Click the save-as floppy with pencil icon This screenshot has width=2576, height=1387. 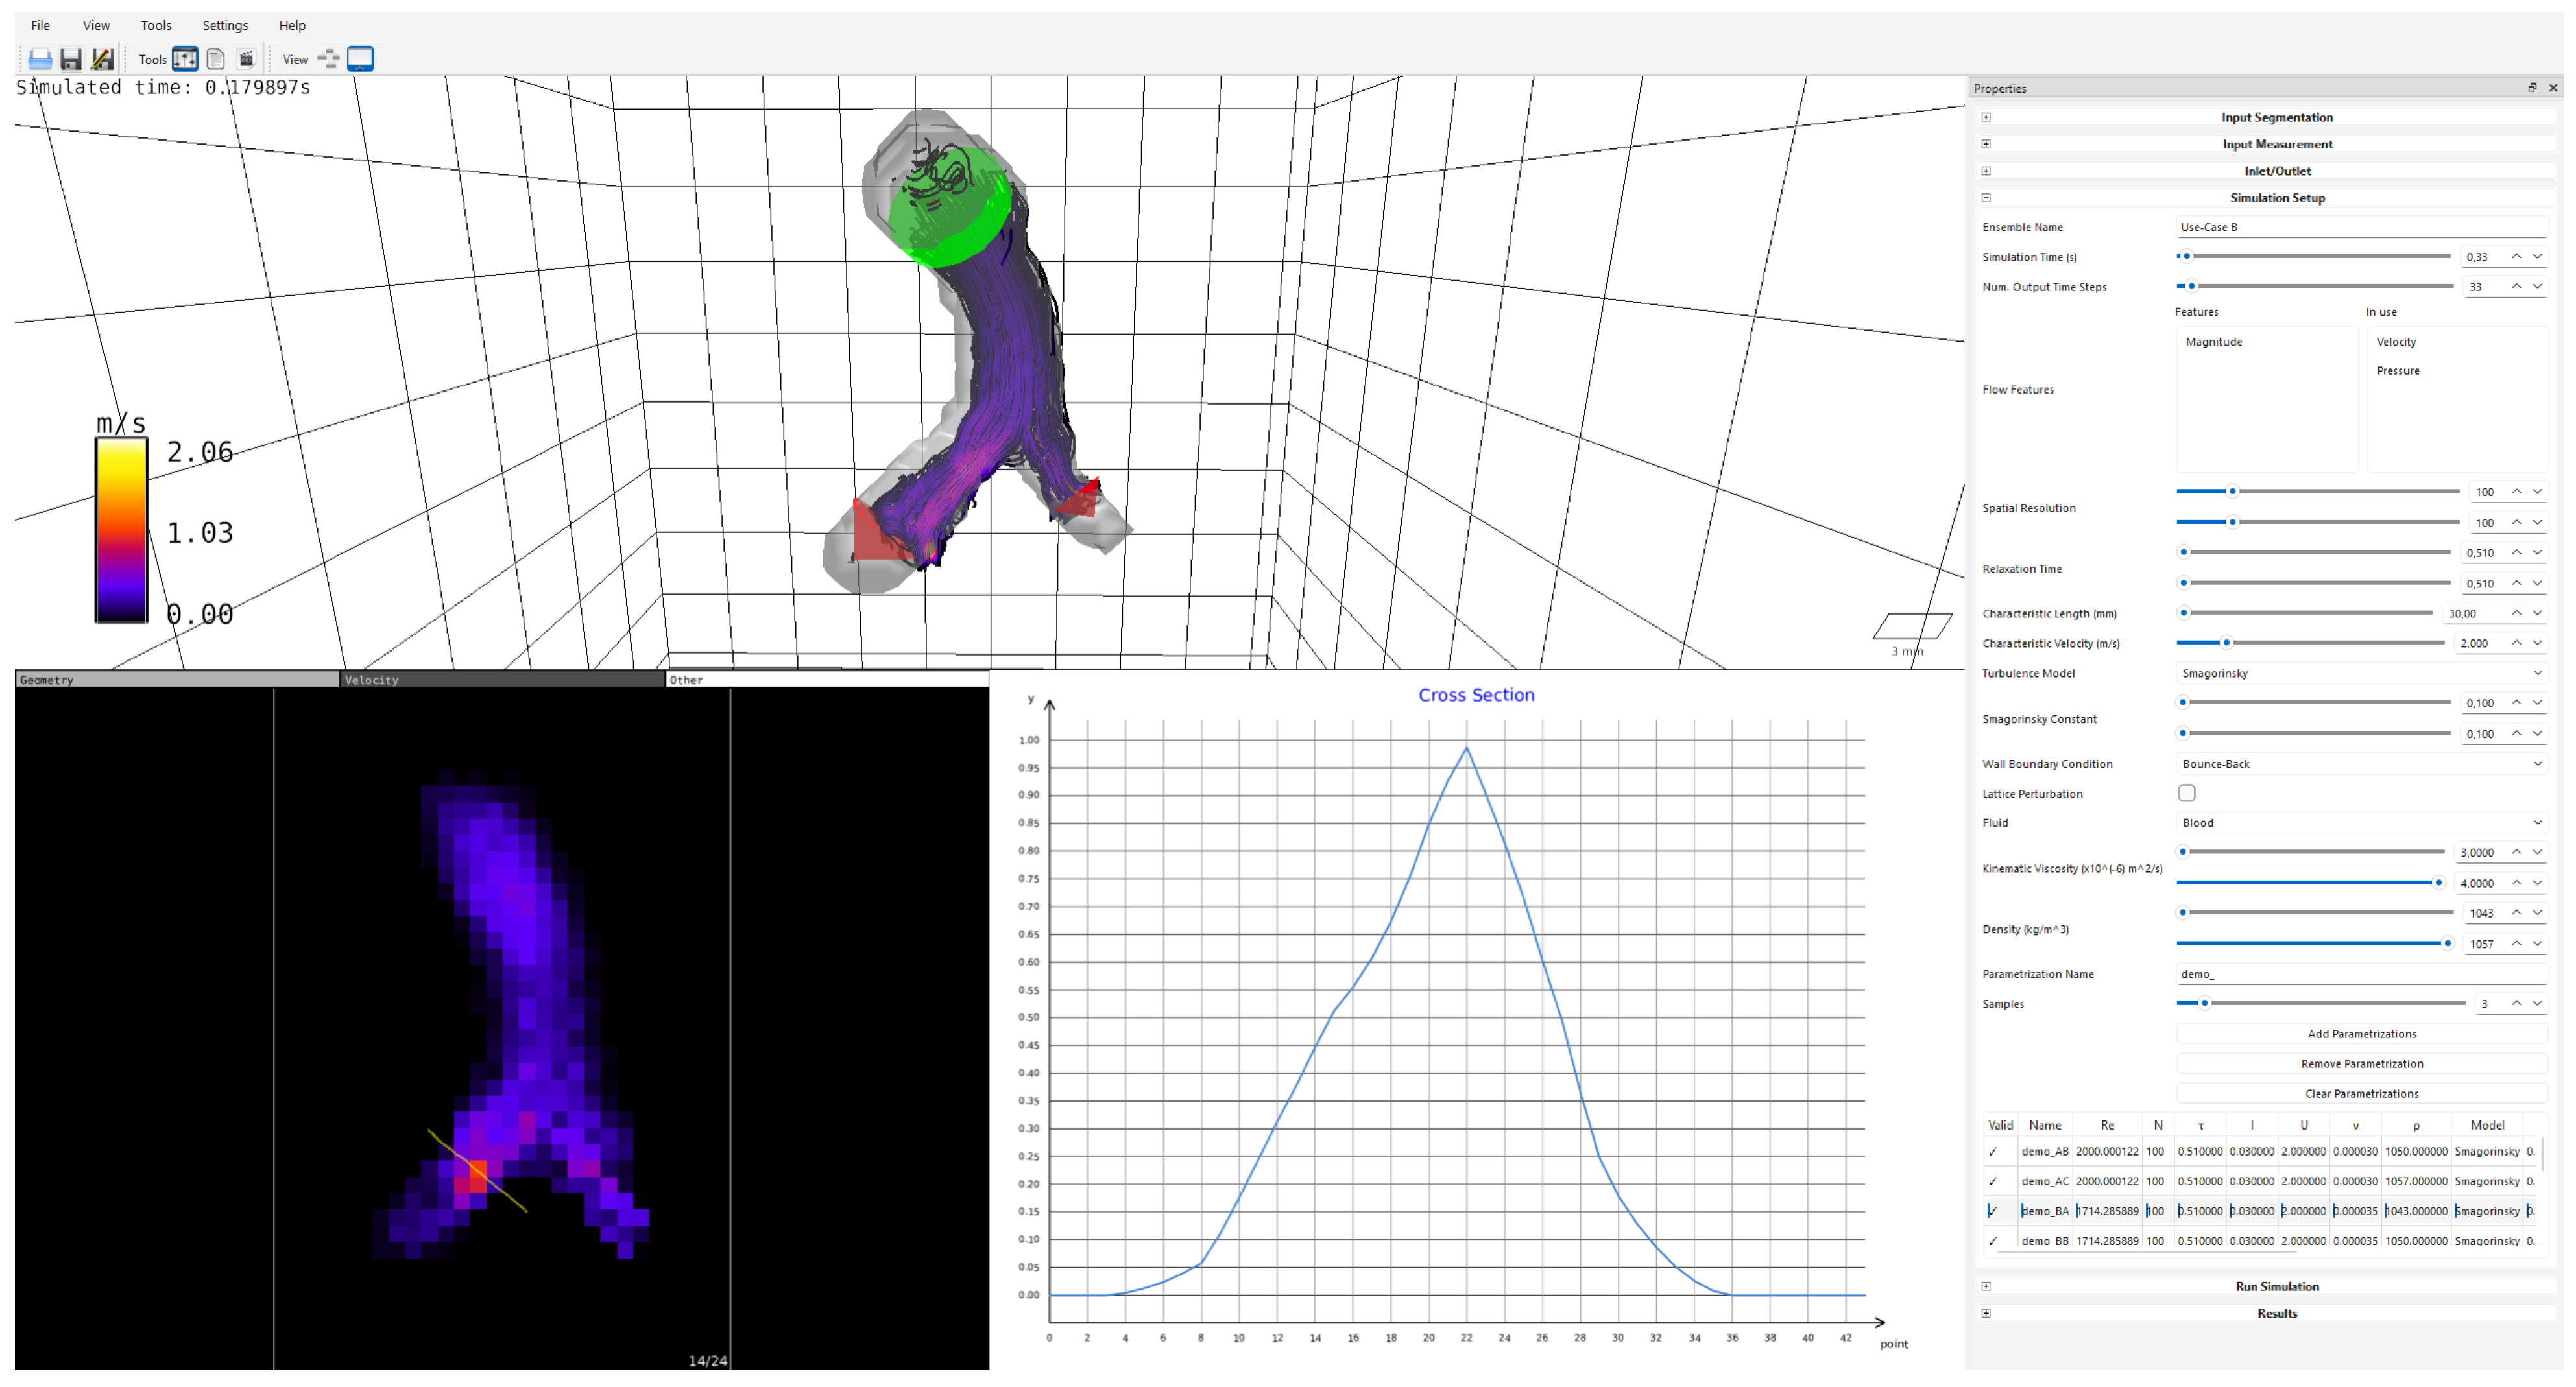[102, 59]
